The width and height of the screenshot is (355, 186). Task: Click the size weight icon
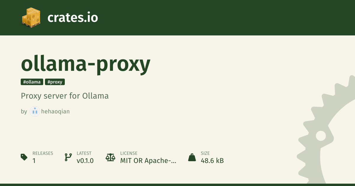[x=192, y=157]
